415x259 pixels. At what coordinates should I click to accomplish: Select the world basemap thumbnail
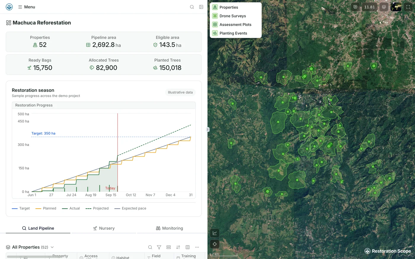point(396,7)
